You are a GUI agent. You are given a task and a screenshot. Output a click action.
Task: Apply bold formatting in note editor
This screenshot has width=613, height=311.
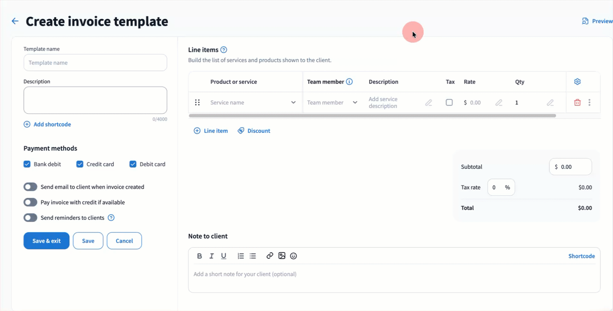(199, 256)
